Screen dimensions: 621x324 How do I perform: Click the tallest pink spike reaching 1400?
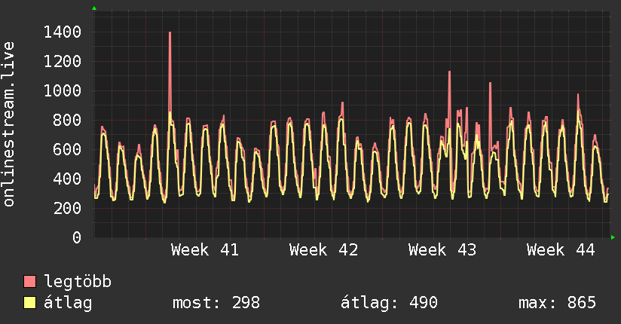click(170, 72)
